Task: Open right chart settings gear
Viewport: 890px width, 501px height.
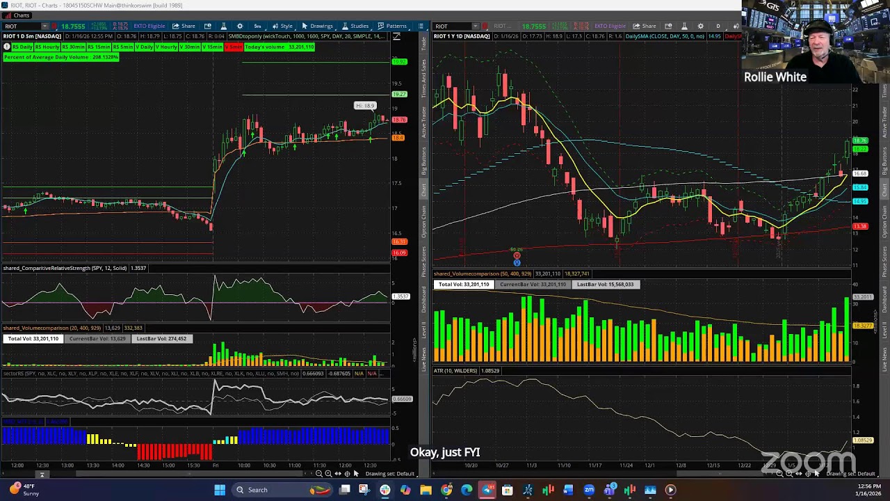Action: coord(701,26)
